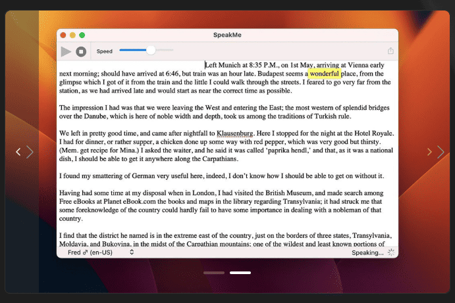
Task: Click the gray right chevron next to the left arrow
Action: pyautogui.click(x=30, y=152)
